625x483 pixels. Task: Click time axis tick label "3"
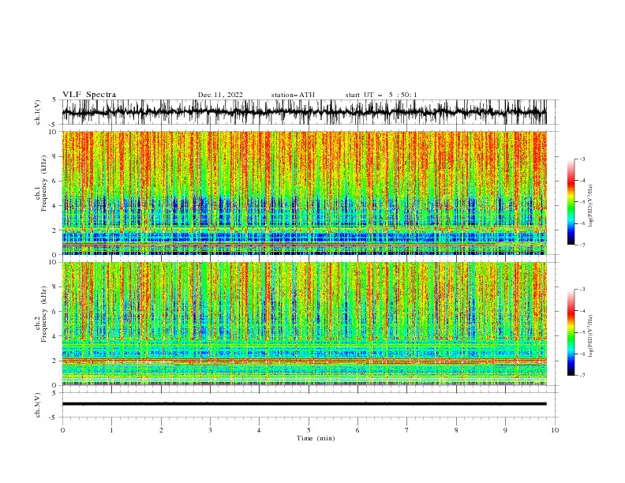click(x=210, y=430)
